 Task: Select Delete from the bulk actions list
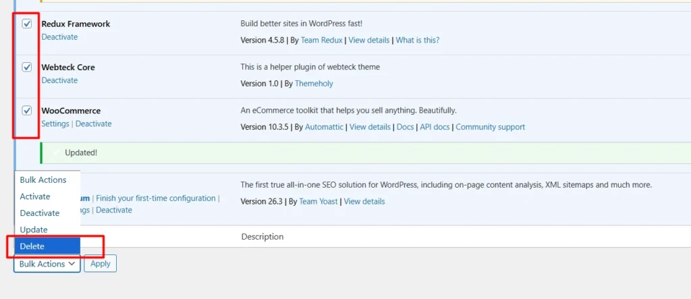coord(47,246)
